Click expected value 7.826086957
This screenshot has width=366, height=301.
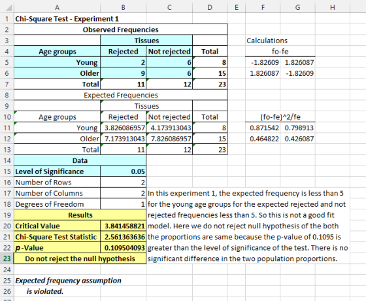(169, 139)
